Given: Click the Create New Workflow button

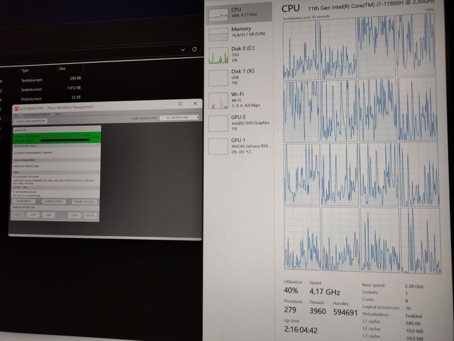Looking at the screenshot, I should point(30,121).
